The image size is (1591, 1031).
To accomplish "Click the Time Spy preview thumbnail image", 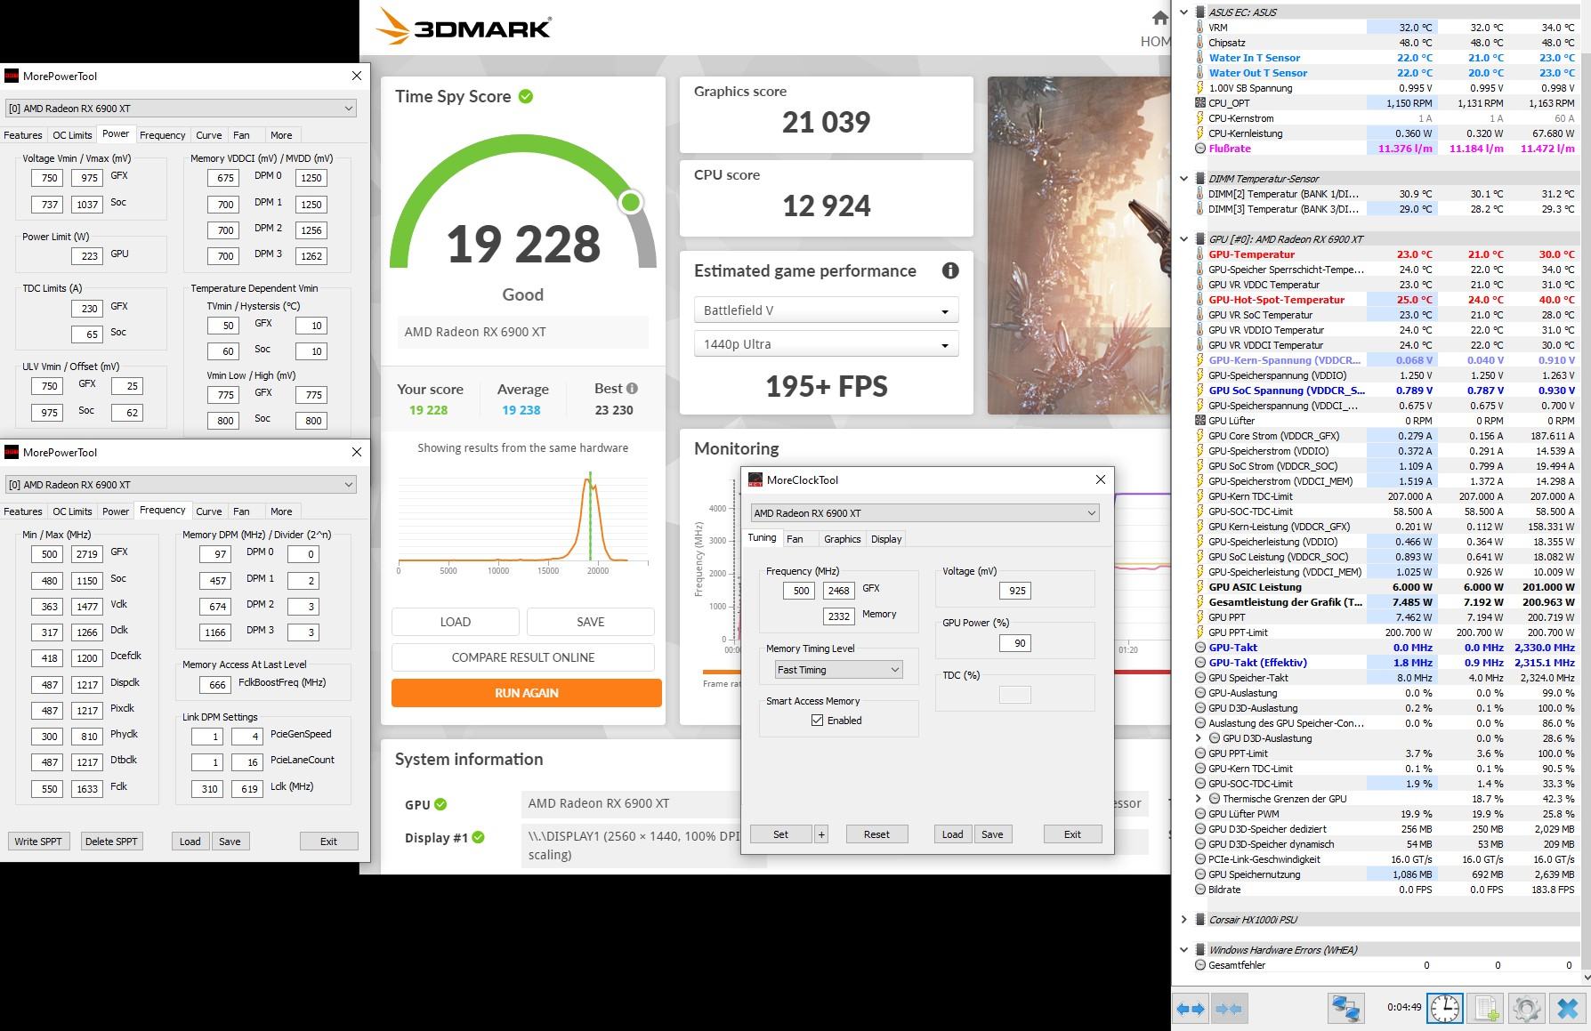I will 1078,246.
